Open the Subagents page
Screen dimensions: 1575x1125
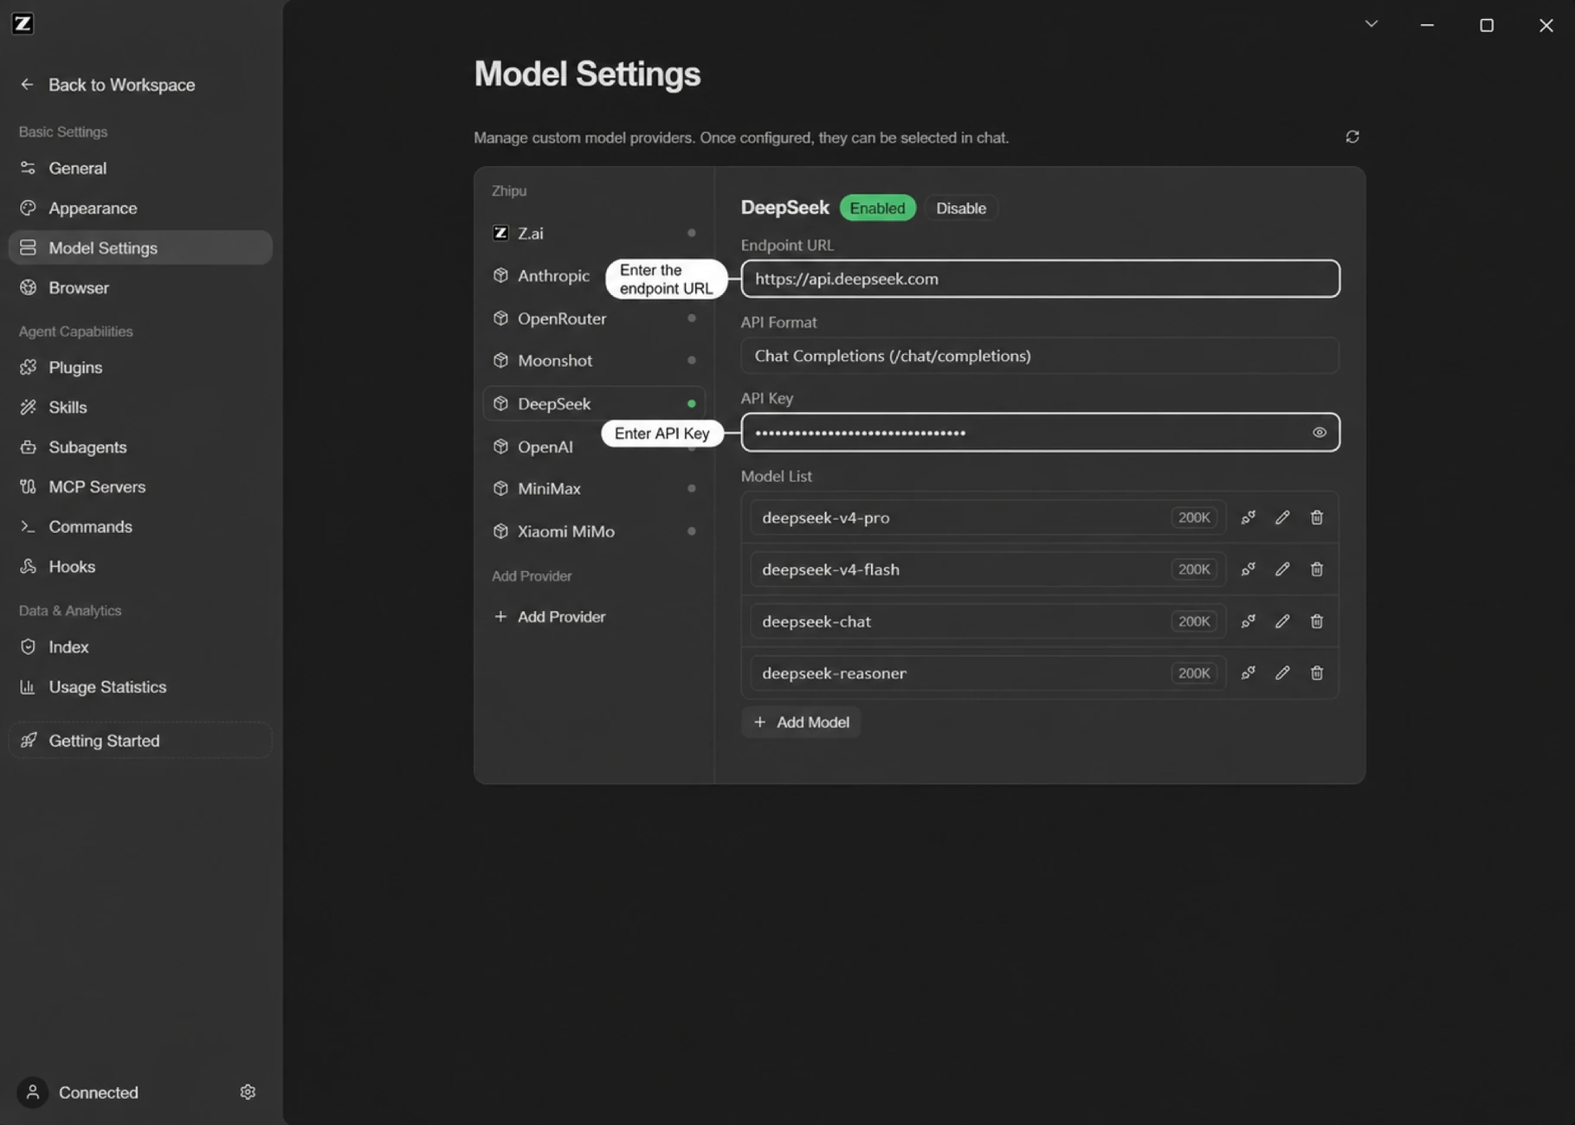click(x=140, y=447)
